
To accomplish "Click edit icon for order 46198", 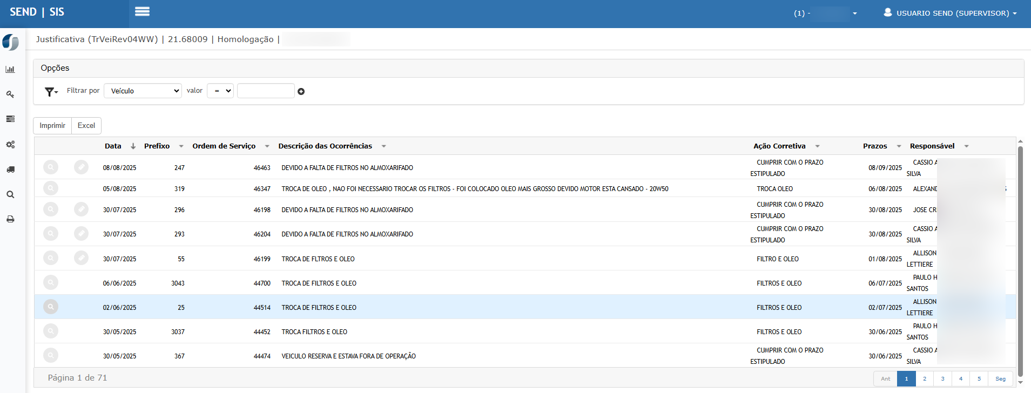I will [81, 209].
